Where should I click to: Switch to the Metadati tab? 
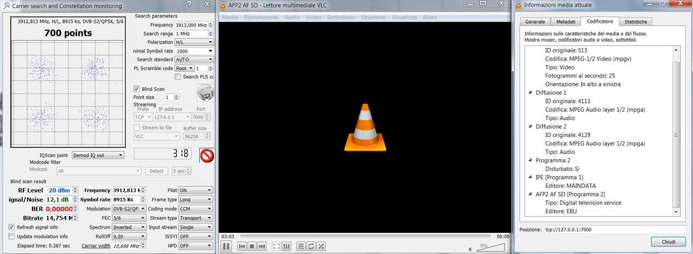[566, 22]
